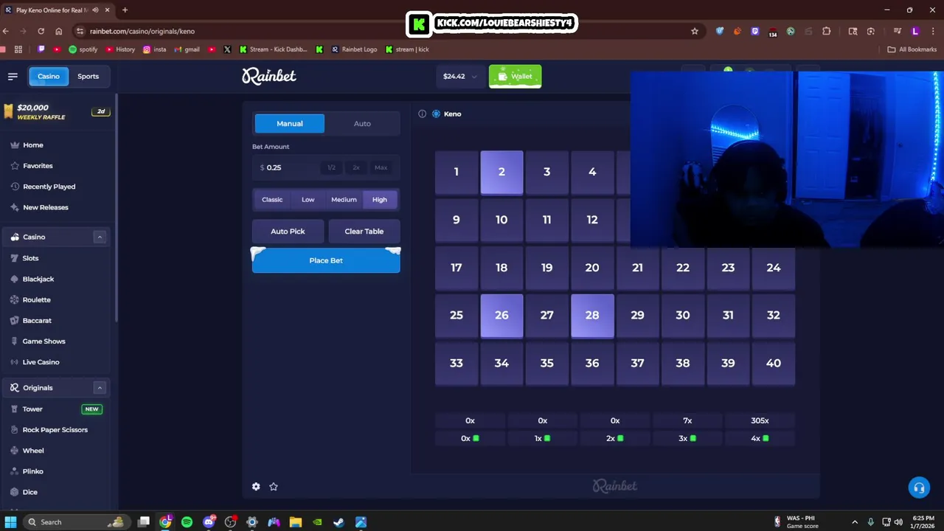Open browser extensions puzzle icon
Image resolution: width=944 pixels, height=531 pixels.
[826, 31]
